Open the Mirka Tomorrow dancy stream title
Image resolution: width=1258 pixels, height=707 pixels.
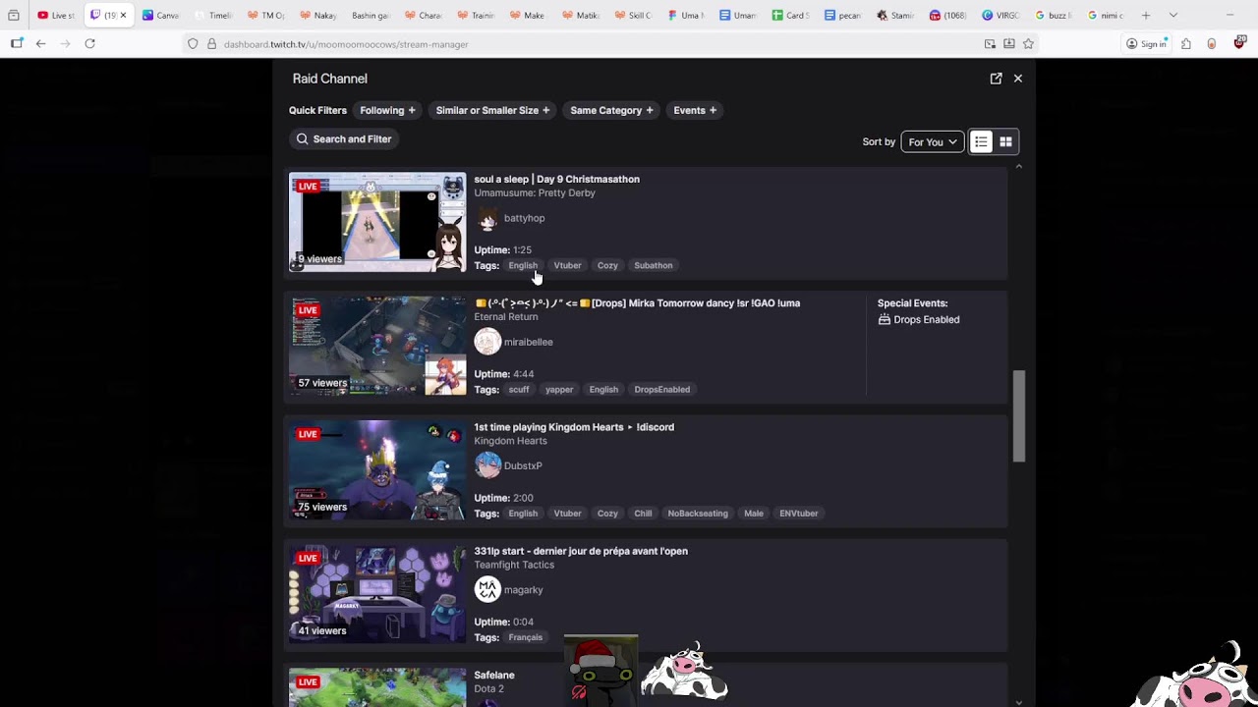637,303
